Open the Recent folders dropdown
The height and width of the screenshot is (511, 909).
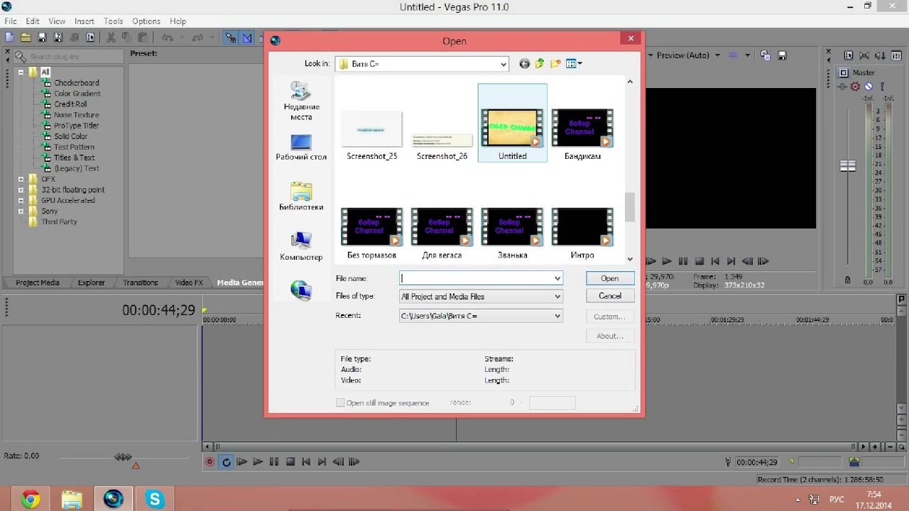click(557, 316)
